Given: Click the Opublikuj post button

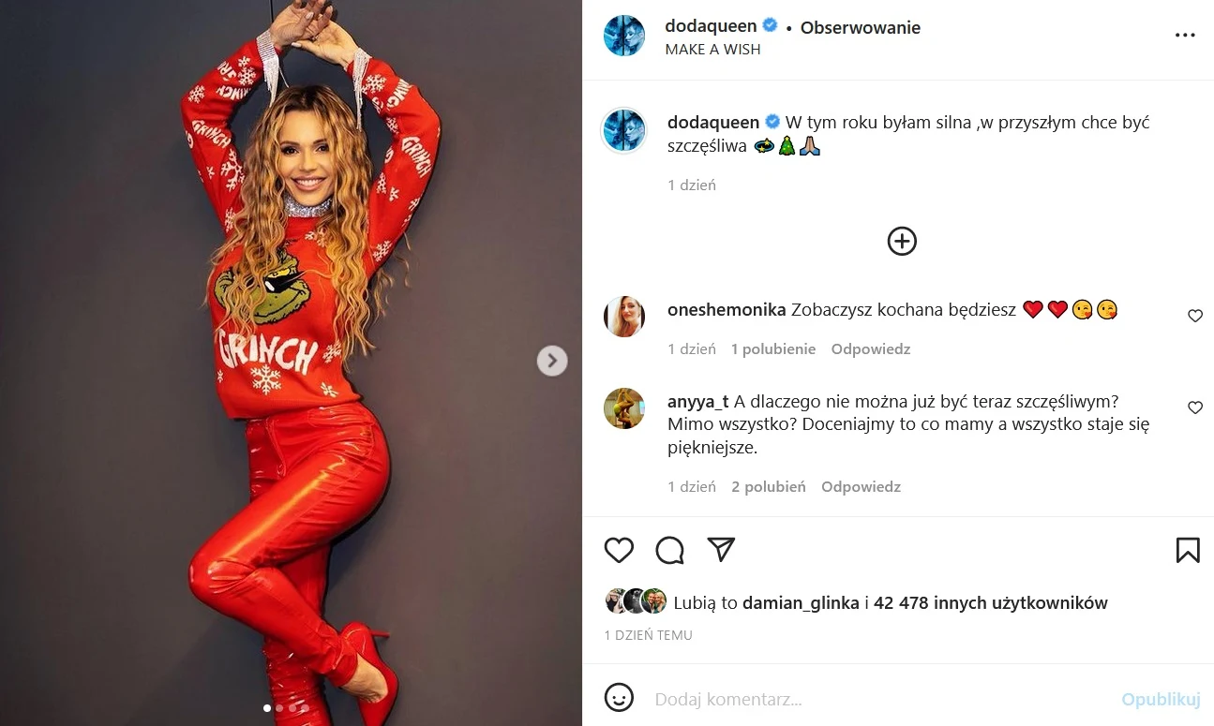Looking at the screenshot, I should pos(1161,699).
